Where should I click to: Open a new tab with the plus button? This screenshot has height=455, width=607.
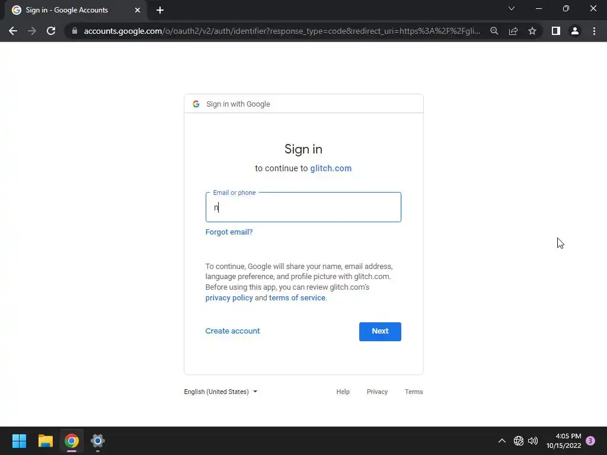click(x=160, y=10)
